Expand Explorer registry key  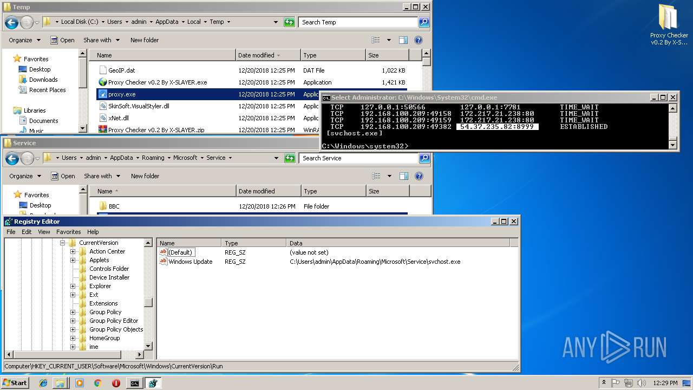tap(73, 286)
